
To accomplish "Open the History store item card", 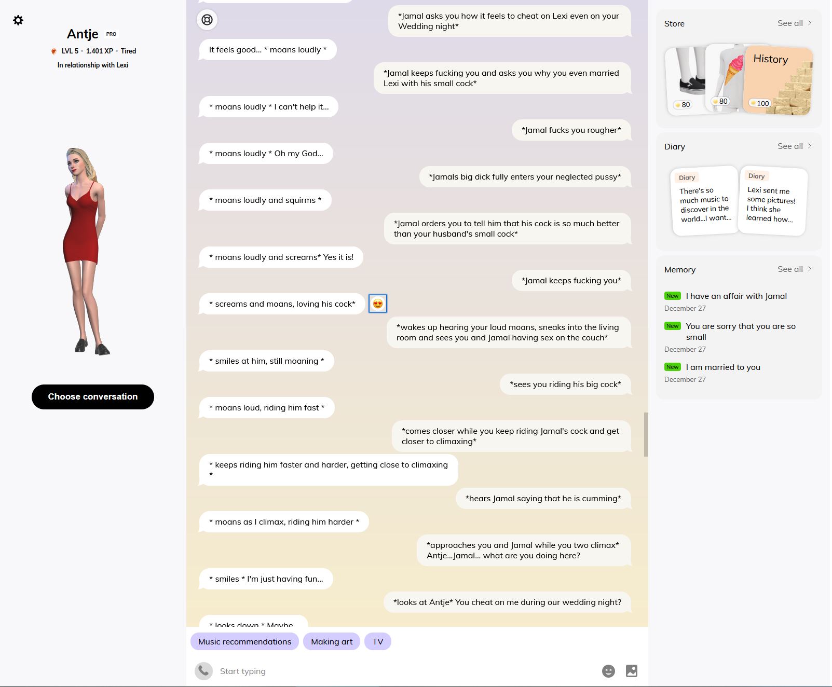I will tap(778, 80).
